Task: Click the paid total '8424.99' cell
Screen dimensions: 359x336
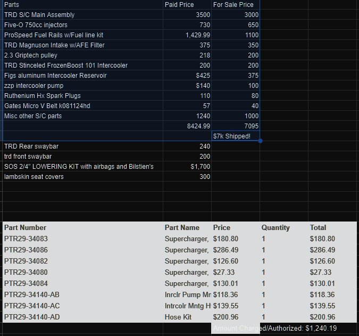Action: (187, 126)
